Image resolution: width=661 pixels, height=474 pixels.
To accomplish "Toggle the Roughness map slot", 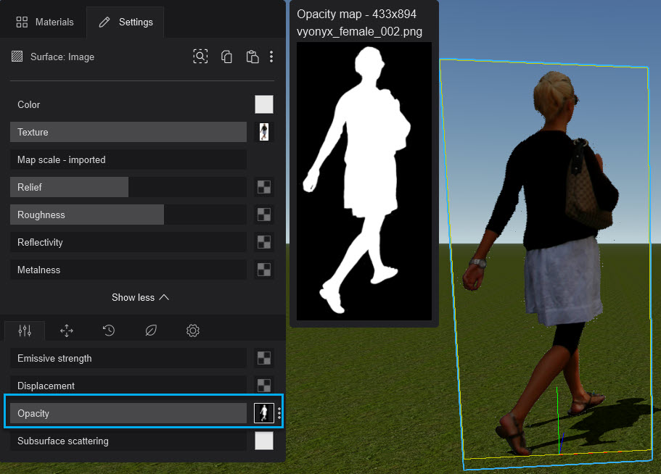I will click(x=263, y=214).
